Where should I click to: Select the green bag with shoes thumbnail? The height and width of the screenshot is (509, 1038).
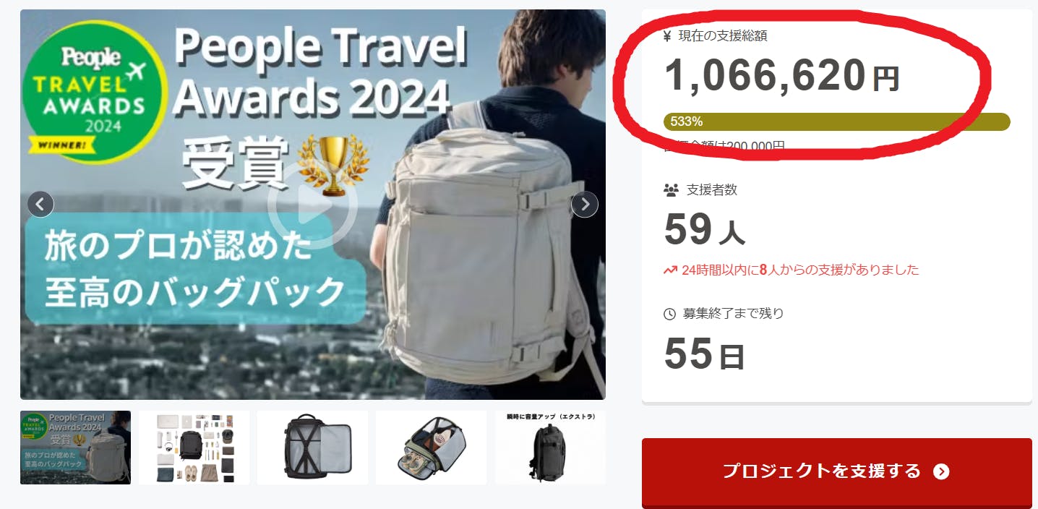tap(432, 448)
